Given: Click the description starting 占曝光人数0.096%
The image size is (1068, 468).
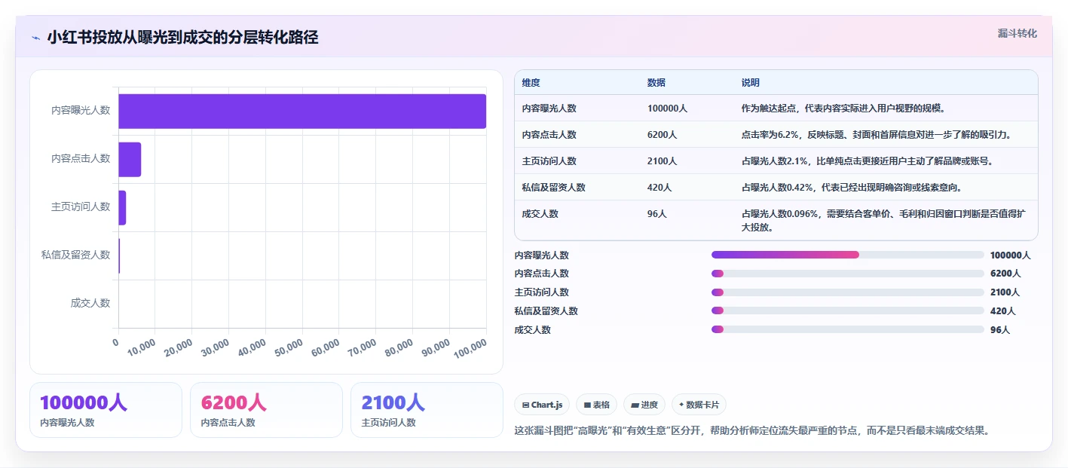Looking at the screenshot, I should coord(883,220).
